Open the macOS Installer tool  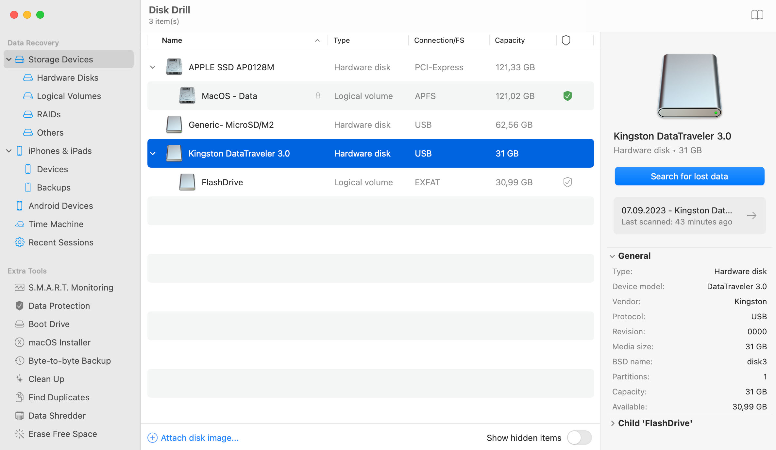(x=59, y=342)
